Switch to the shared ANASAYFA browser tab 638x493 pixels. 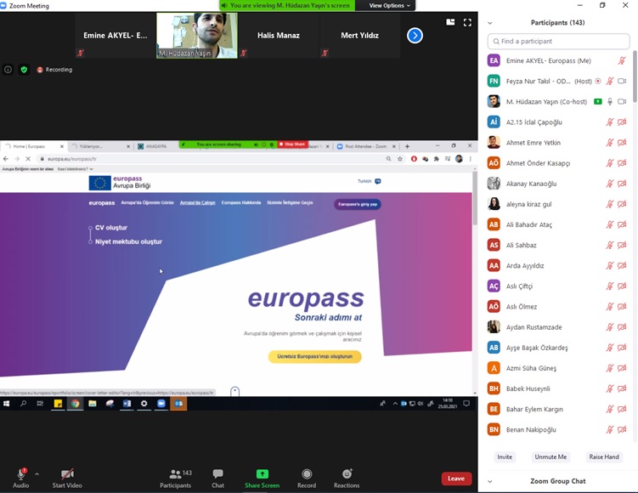tap(156, 146)
